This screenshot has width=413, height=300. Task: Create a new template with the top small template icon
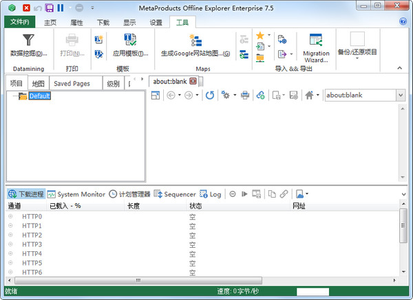click(x=98, y=40)
